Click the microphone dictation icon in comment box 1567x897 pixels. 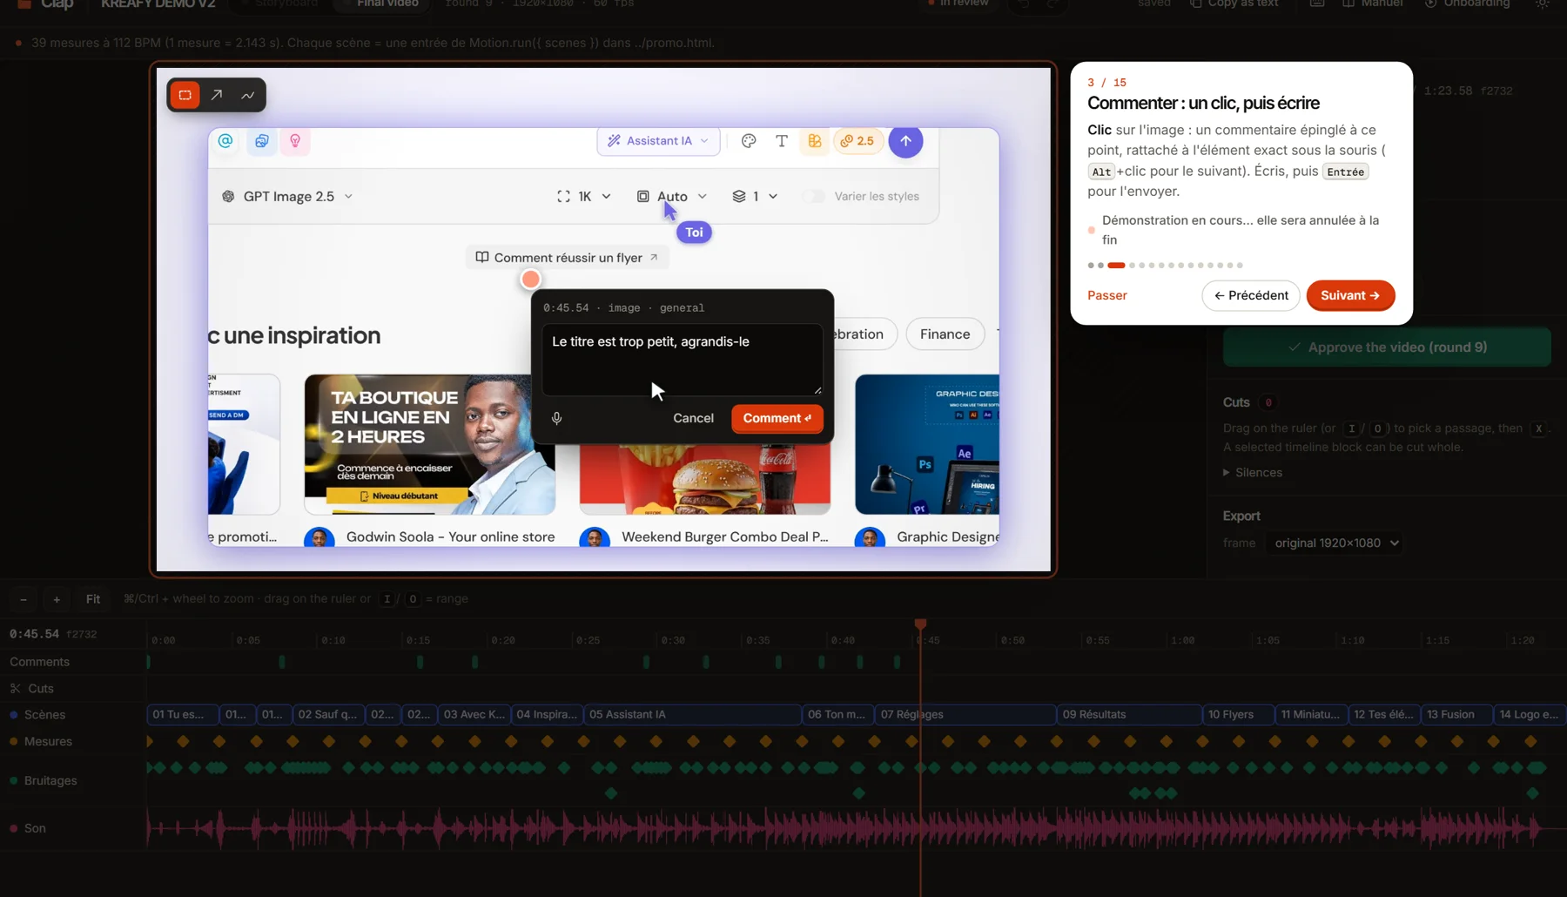click(x=556, y=418)
